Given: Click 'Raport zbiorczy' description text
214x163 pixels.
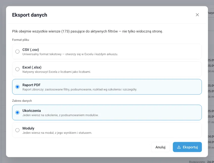Looking at the screenshot, I should (80, 89).
